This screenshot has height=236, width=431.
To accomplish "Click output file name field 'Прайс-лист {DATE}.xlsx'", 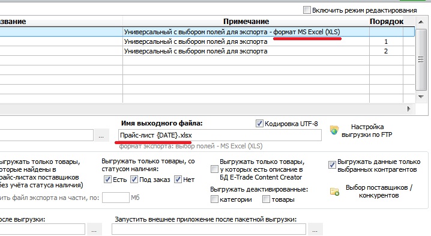I will pos(220,135).
